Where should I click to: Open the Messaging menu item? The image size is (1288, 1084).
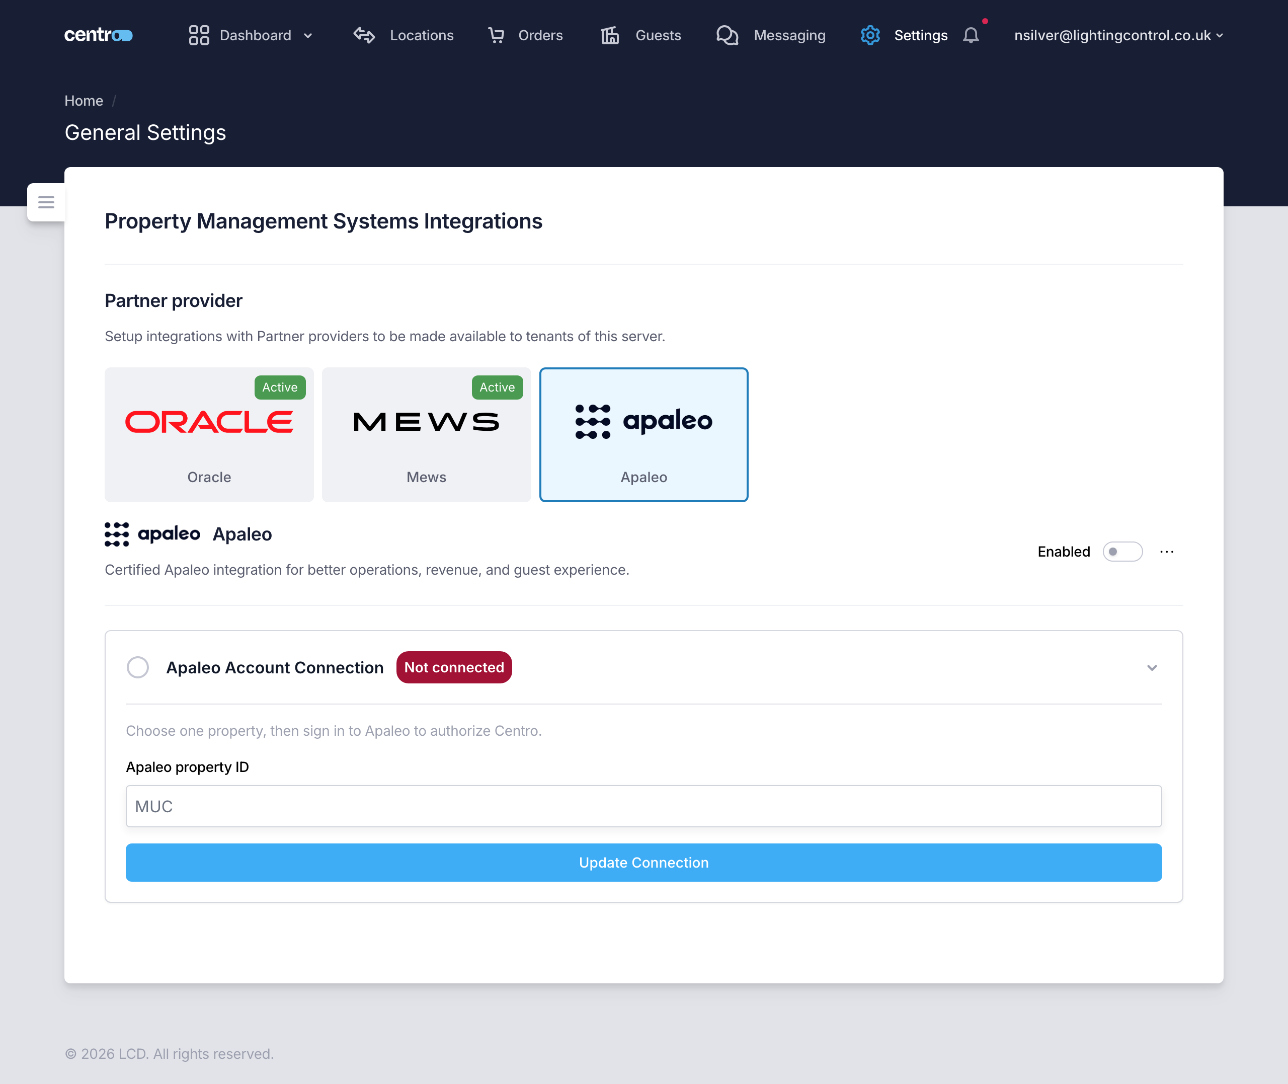point(790,35)
